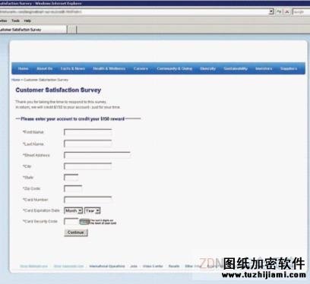Click the Continue button
Screen dimensions: 310x284
pos(76,232)
